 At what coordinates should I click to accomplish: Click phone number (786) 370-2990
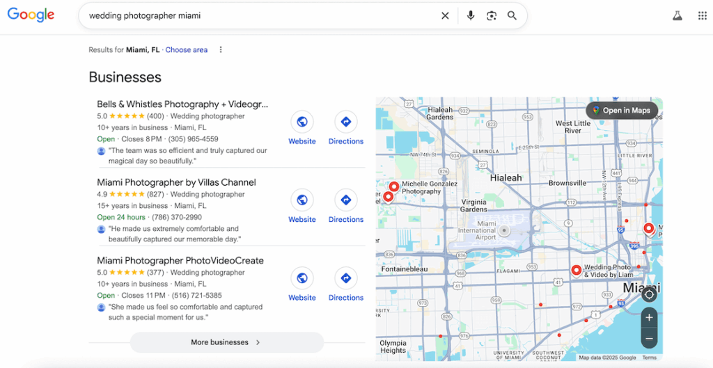177,217
